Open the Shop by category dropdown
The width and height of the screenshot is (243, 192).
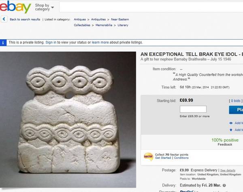44,7
